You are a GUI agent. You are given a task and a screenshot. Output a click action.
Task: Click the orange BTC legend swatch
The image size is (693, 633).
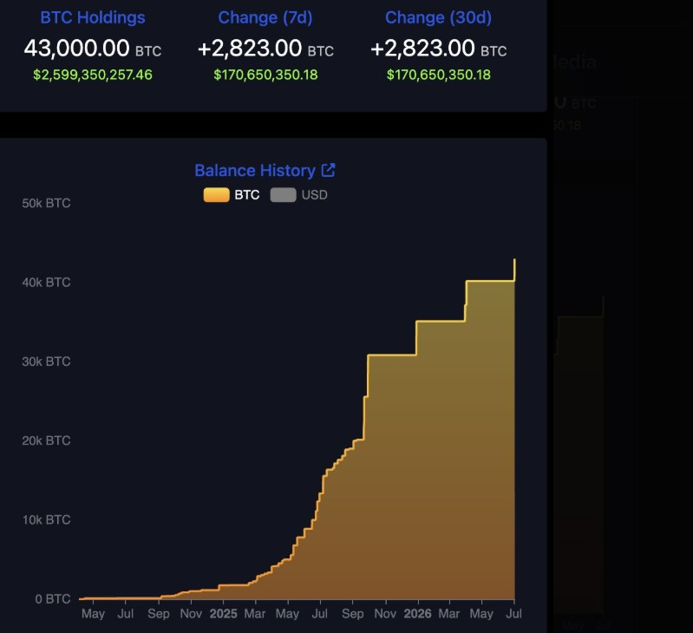(x=216, y=195)
